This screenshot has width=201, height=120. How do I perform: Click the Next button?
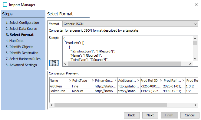[150, 115]
